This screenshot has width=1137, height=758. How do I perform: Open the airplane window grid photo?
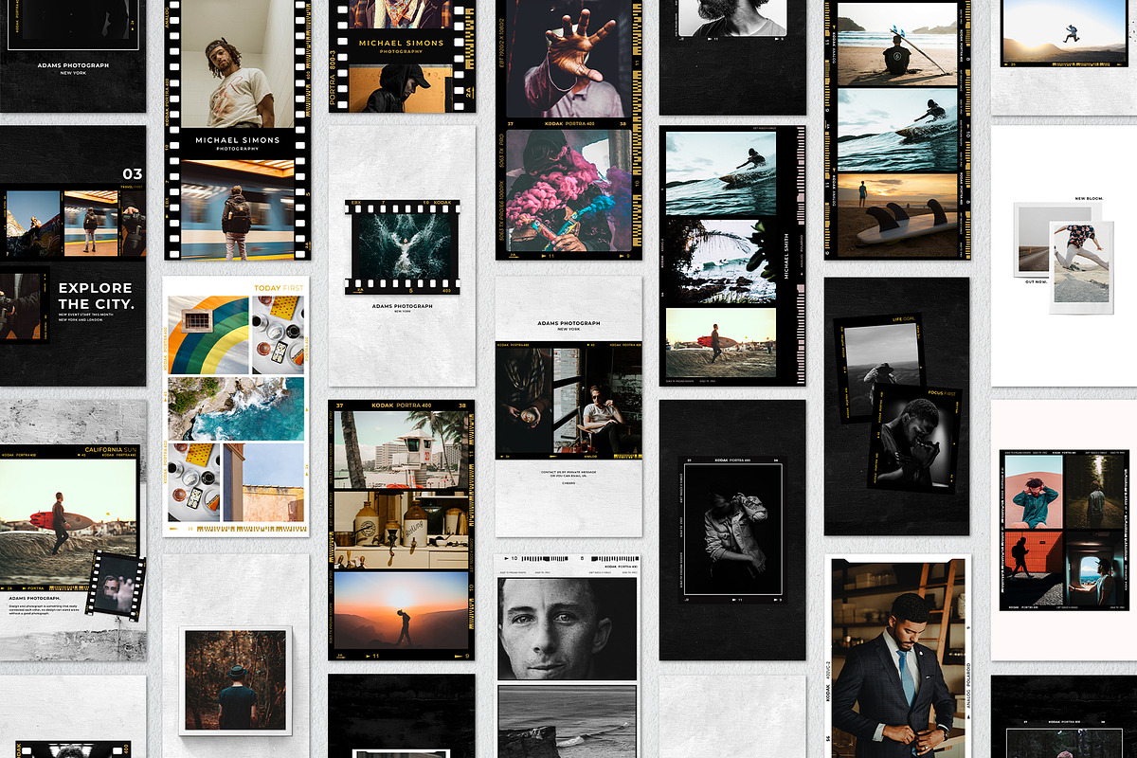[1095, 568]
